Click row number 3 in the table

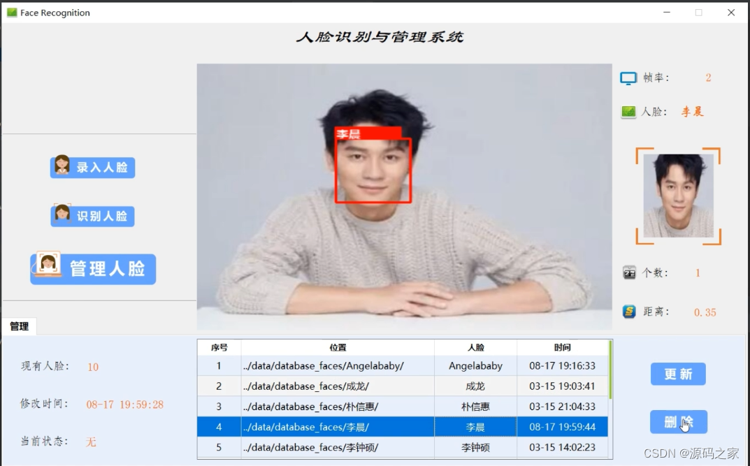coord(219,406)
